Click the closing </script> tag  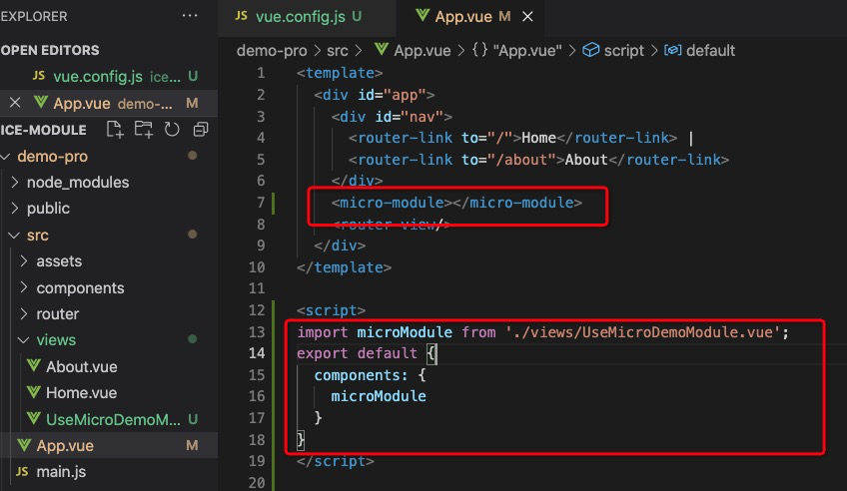click(336, 461)
